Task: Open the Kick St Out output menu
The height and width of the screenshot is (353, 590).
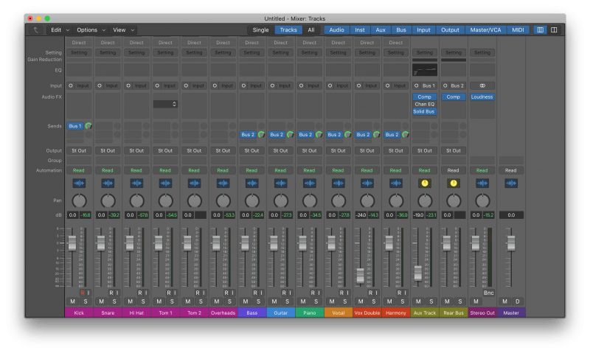Action: pos(79,151)
